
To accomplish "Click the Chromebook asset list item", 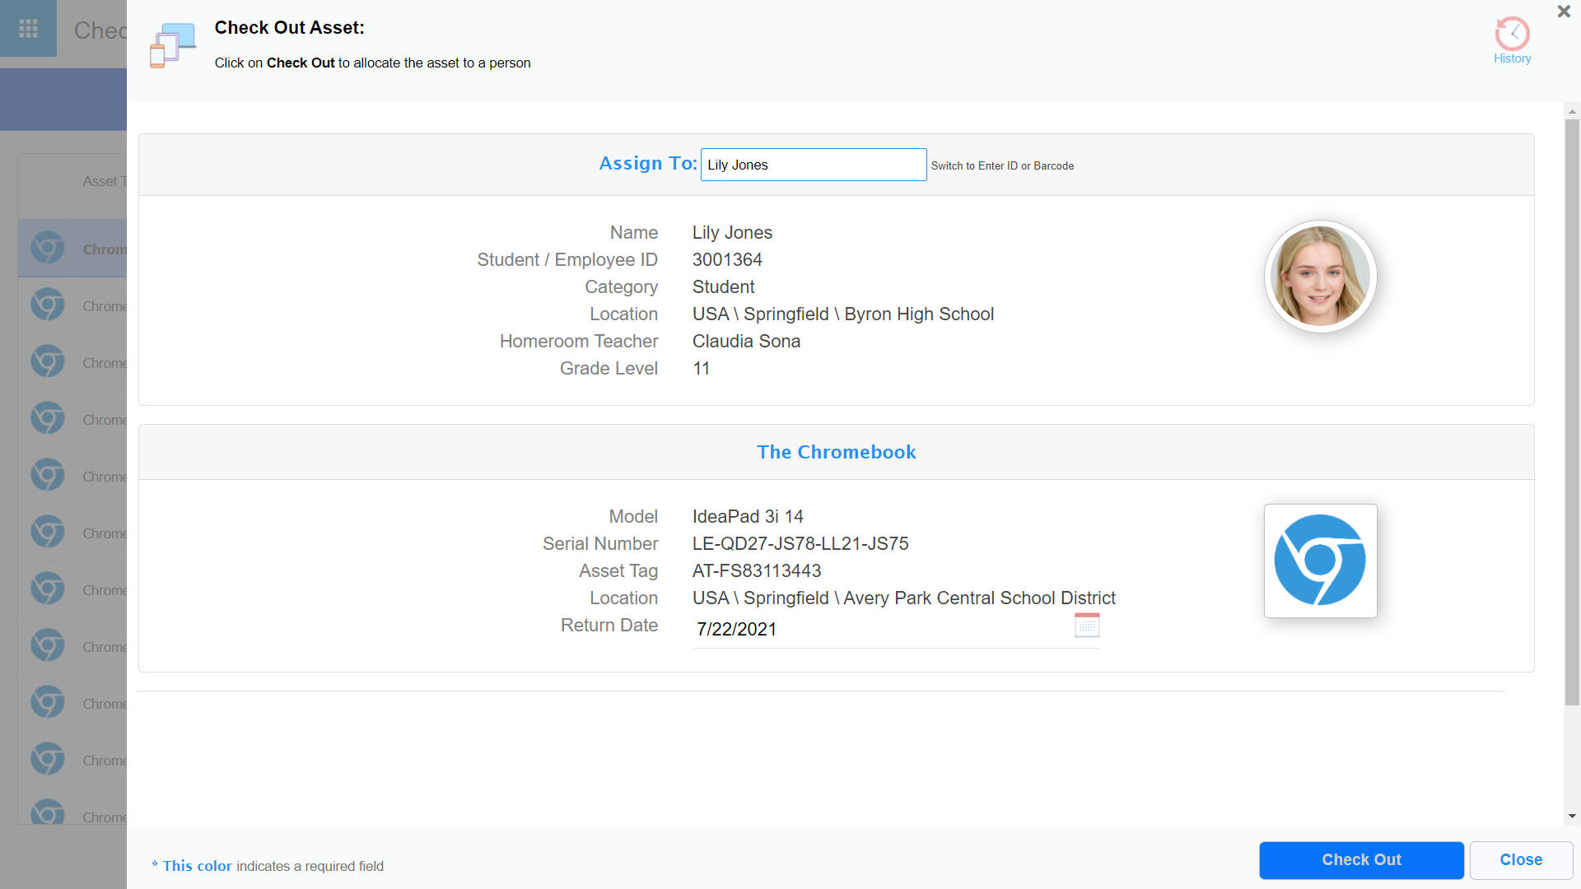I will click(72, 249).
